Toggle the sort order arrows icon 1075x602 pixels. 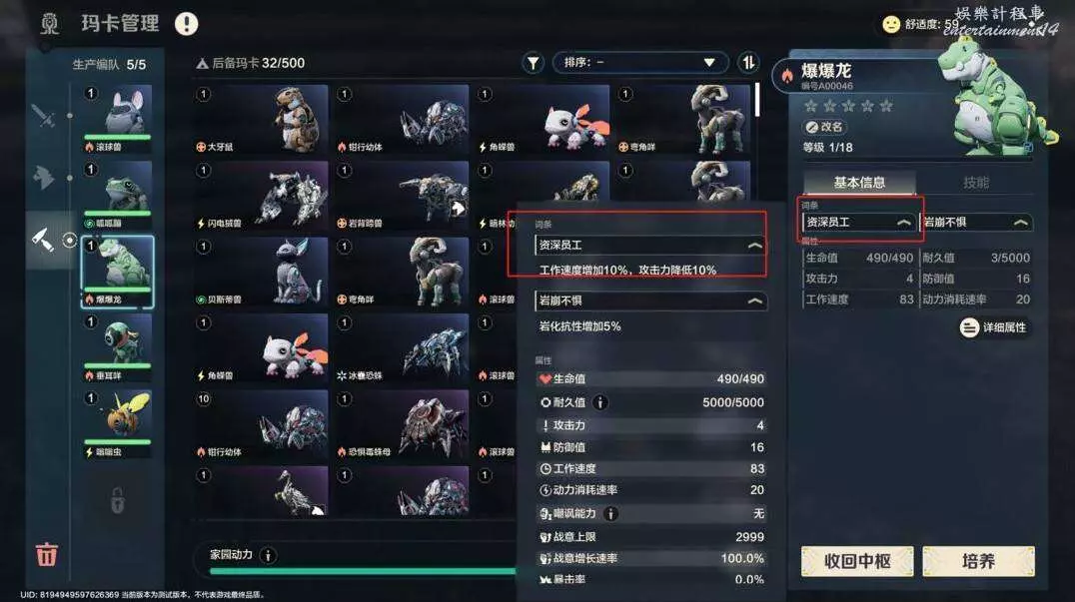coord(748,62)
